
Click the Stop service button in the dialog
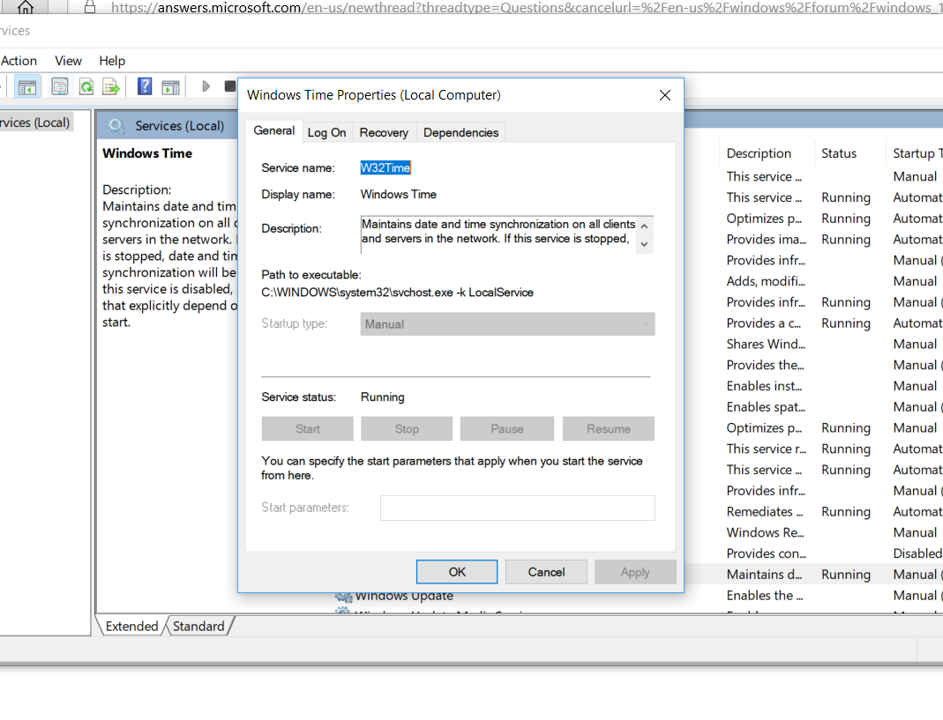pyautogui.click(x=407, y=428)
